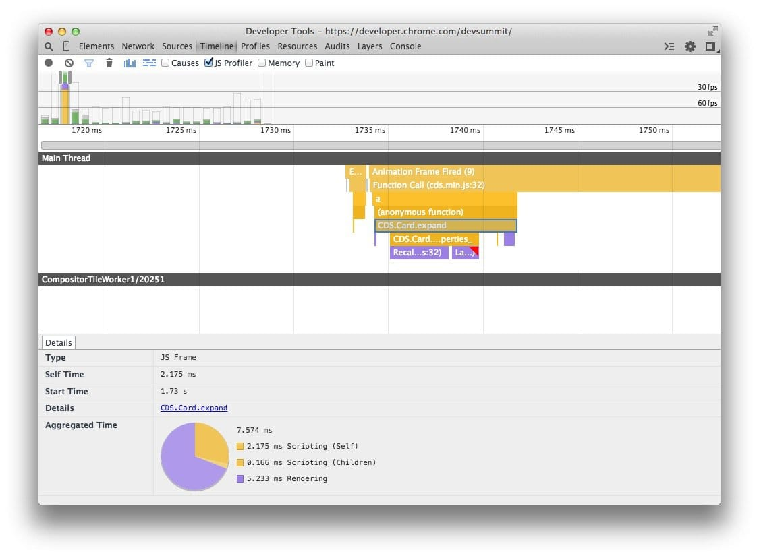The image size is (759, 558).
Task: Enable the Causes checkbox
Action: 165,63
